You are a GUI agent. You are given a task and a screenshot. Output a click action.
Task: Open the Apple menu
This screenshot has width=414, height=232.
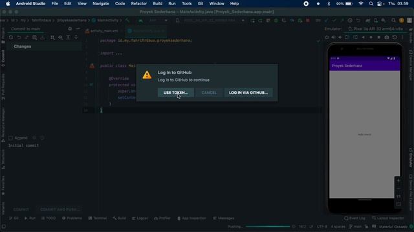(x=8, y=4)
